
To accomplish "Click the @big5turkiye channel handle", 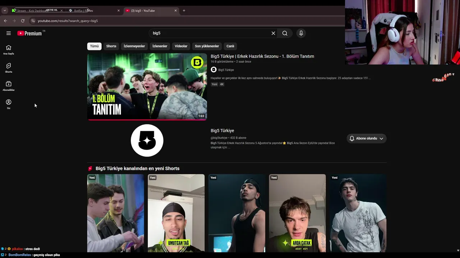I will click(x=219, y=138).
